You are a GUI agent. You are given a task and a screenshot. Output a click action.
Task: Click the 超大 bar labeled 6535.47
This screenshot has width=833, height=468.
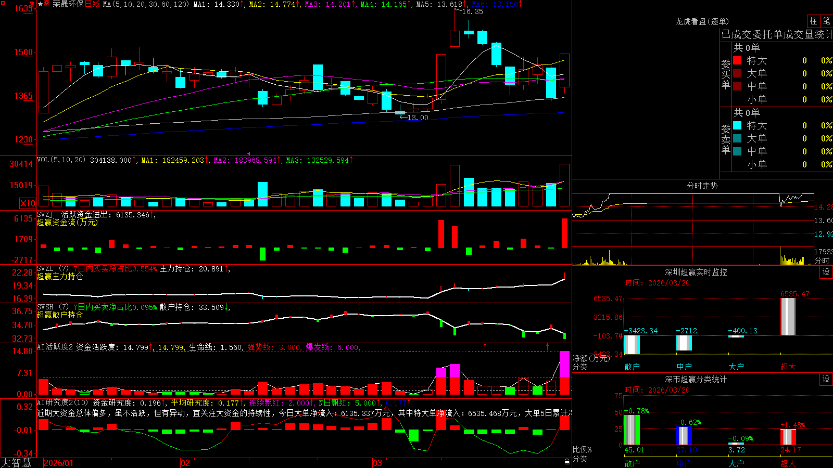[x=788, y=317]
